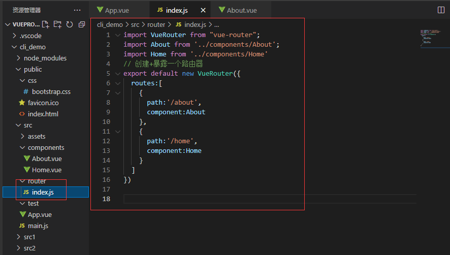The height and width of the screenshot is (255, 450).
Task: Fold the home route object at line 11
Action: coord(118,132)
